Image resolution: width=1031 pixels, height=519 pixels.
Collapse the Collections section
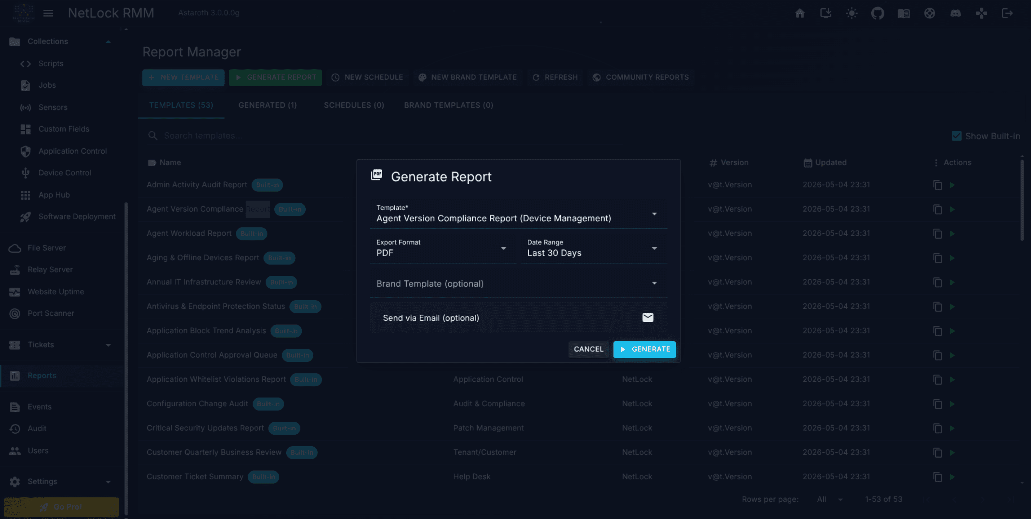point(62,41)
